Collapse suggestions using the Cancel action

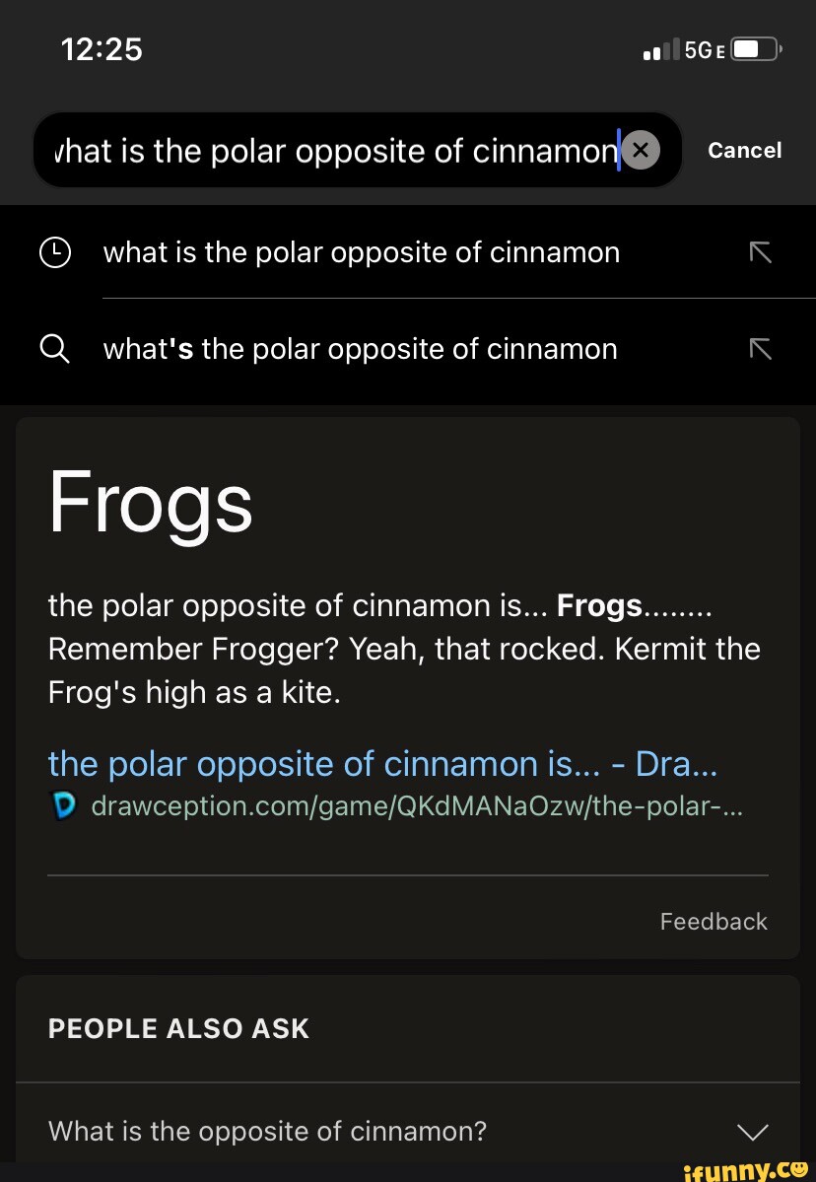[x=744, y=150]
